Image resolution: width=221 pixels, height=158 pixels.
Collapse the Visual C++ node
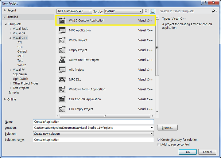pos(10,38)
